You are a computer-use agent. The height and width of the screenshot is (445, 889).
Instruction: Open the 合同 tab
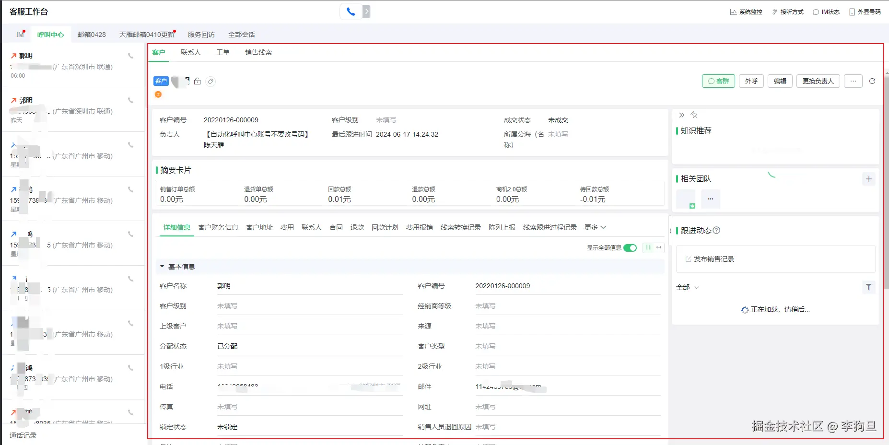tap(336, 227)
